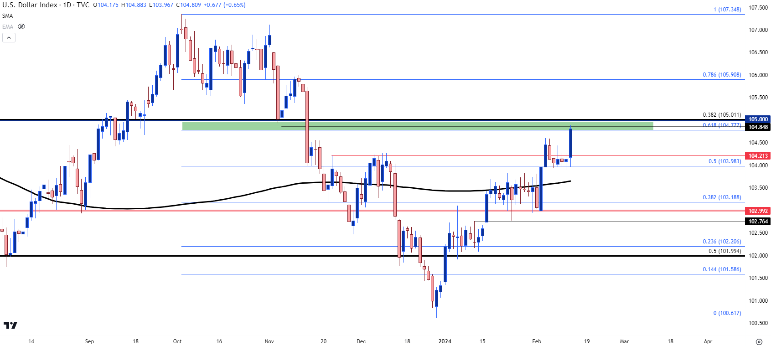Click the 107.500 price axis value
This screenshot has width=771, height=346.
[x=758, y=8]
